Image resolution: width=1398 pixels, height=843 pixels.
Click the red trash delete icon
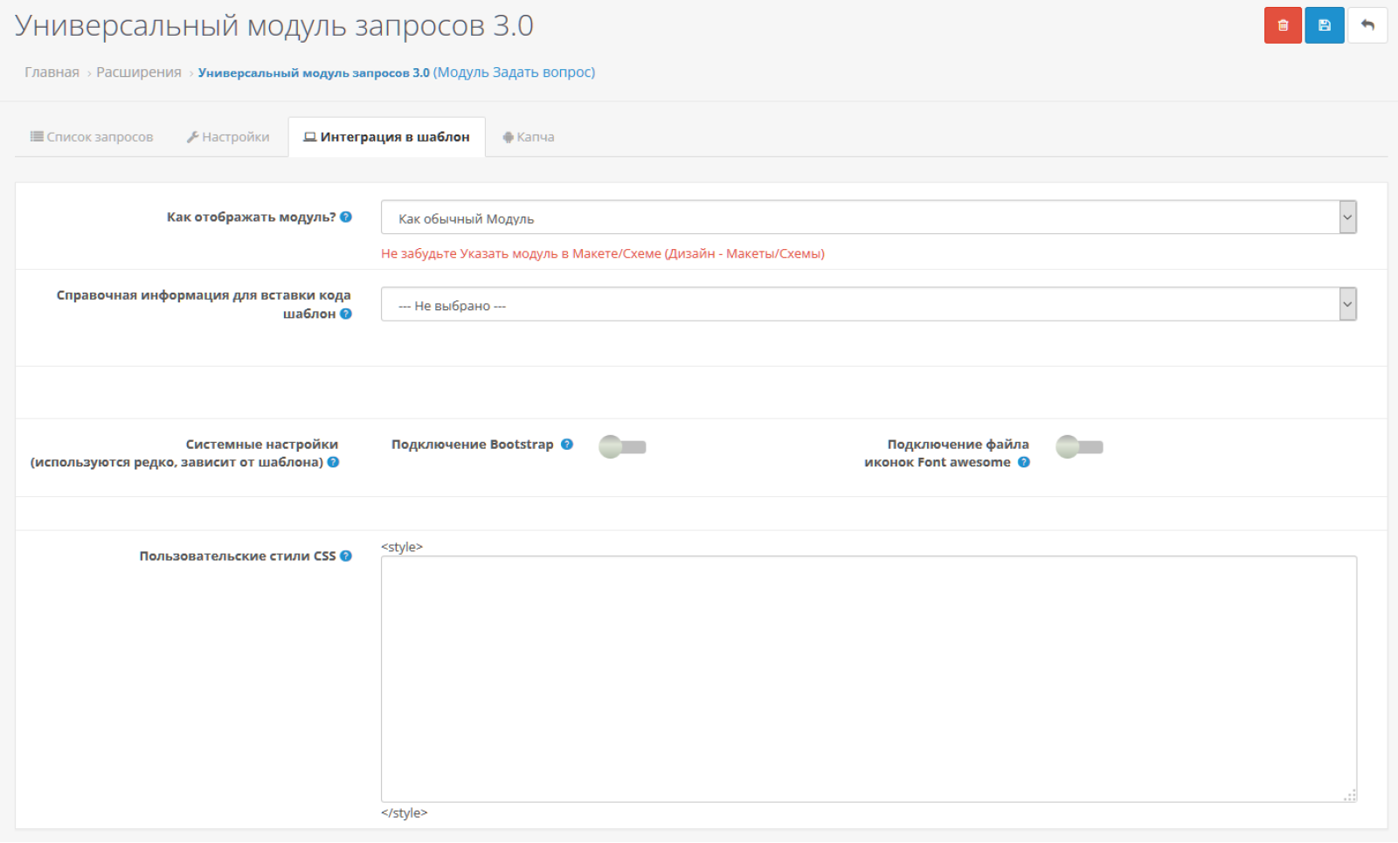click(1283, 25)
